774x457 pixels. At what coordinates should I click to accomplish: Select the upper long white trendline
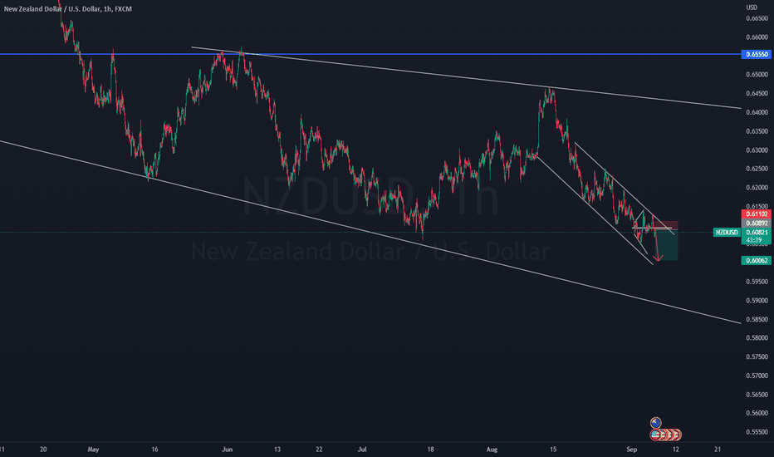coord(467,77)
